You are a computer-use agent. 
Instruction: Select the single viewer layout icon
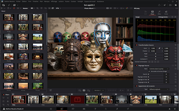107,8
